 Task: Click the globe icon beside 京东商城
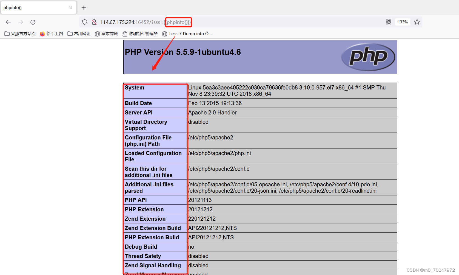[98, 33]
